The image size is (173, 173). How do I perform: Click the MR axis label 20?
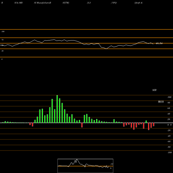(x=169, y=119)
